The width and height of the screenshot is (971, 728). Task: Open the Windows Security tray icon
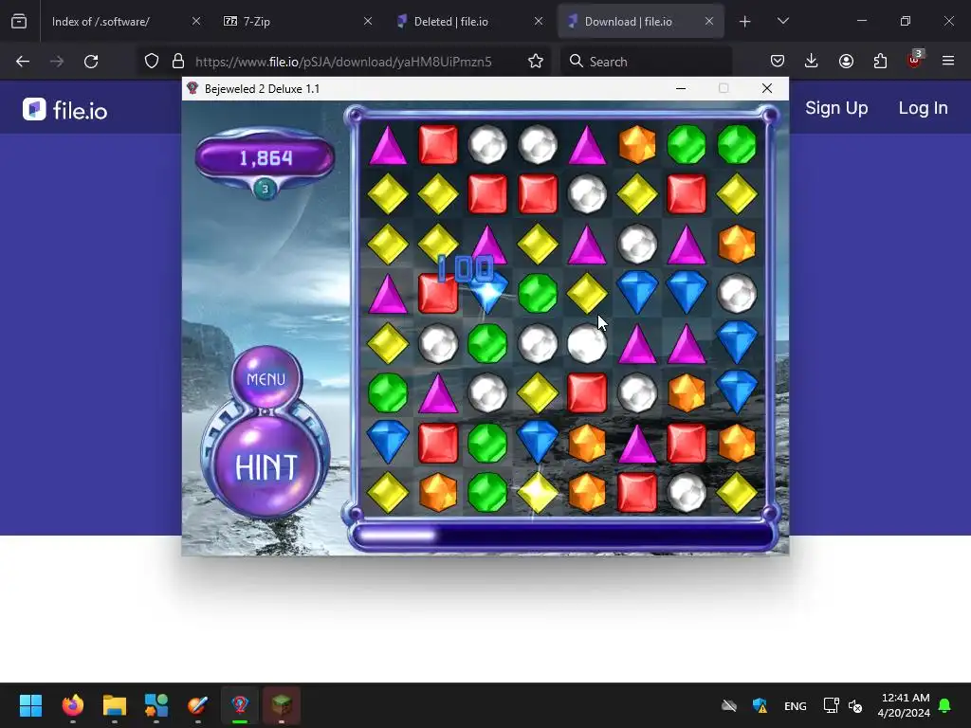[x=760, y=705]
